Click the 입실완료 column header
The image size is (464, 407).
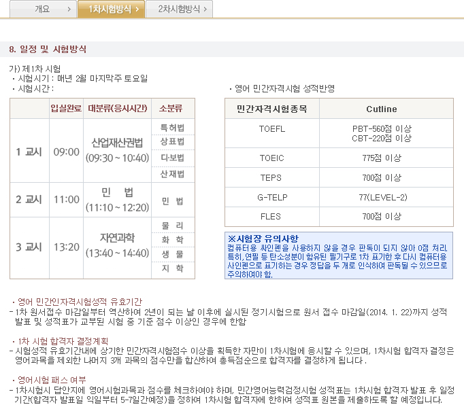click(65, 109)
